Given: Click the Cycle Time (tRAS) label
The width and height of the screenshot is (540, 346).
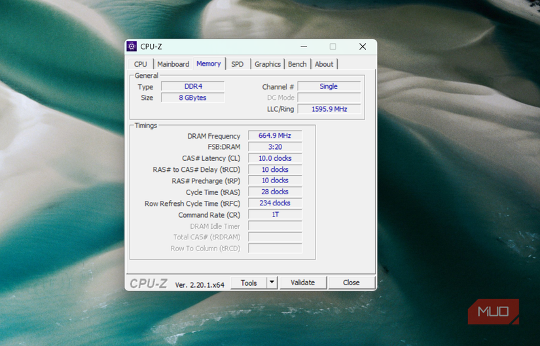Looking at the screenshot, I should pos(213,192).
